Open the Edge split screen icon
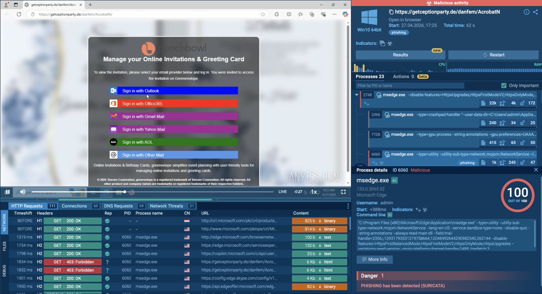 tap(289, 14)
